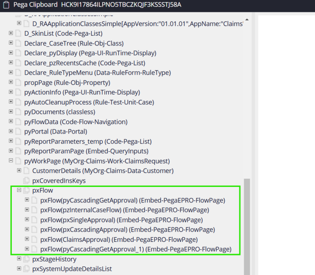315x275 pixels.
Task: Click page icon beside Declare_RuleTypeMenu
Action: [x=18, y=73]
